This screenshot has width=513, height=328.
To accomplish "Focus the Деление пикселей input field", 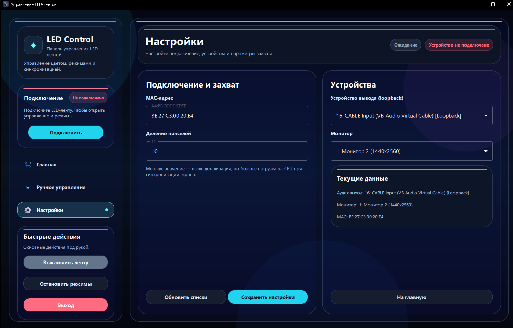I will point(227,151).
